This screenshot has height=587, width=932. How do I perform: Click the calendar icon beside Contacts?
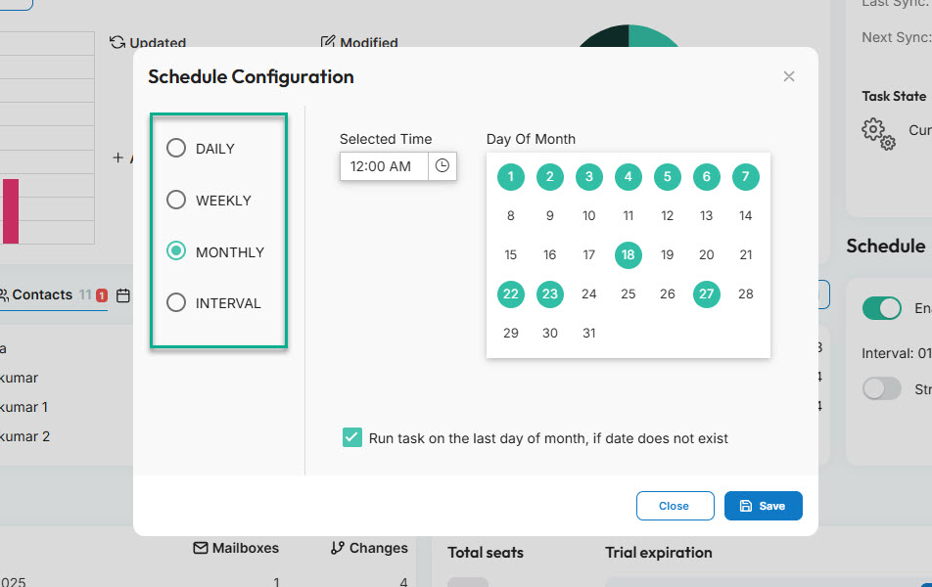pos(120,294)
